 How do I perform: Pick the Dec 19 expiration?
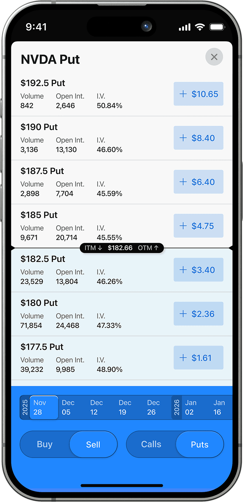tap(125, 408)
